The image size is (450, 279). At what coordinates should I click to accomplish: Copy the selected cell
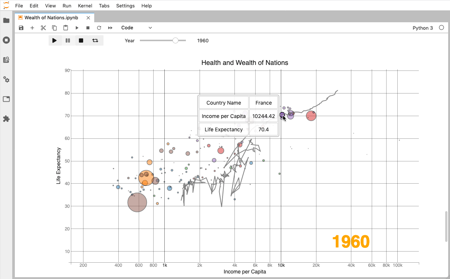(x=55, y=27)
